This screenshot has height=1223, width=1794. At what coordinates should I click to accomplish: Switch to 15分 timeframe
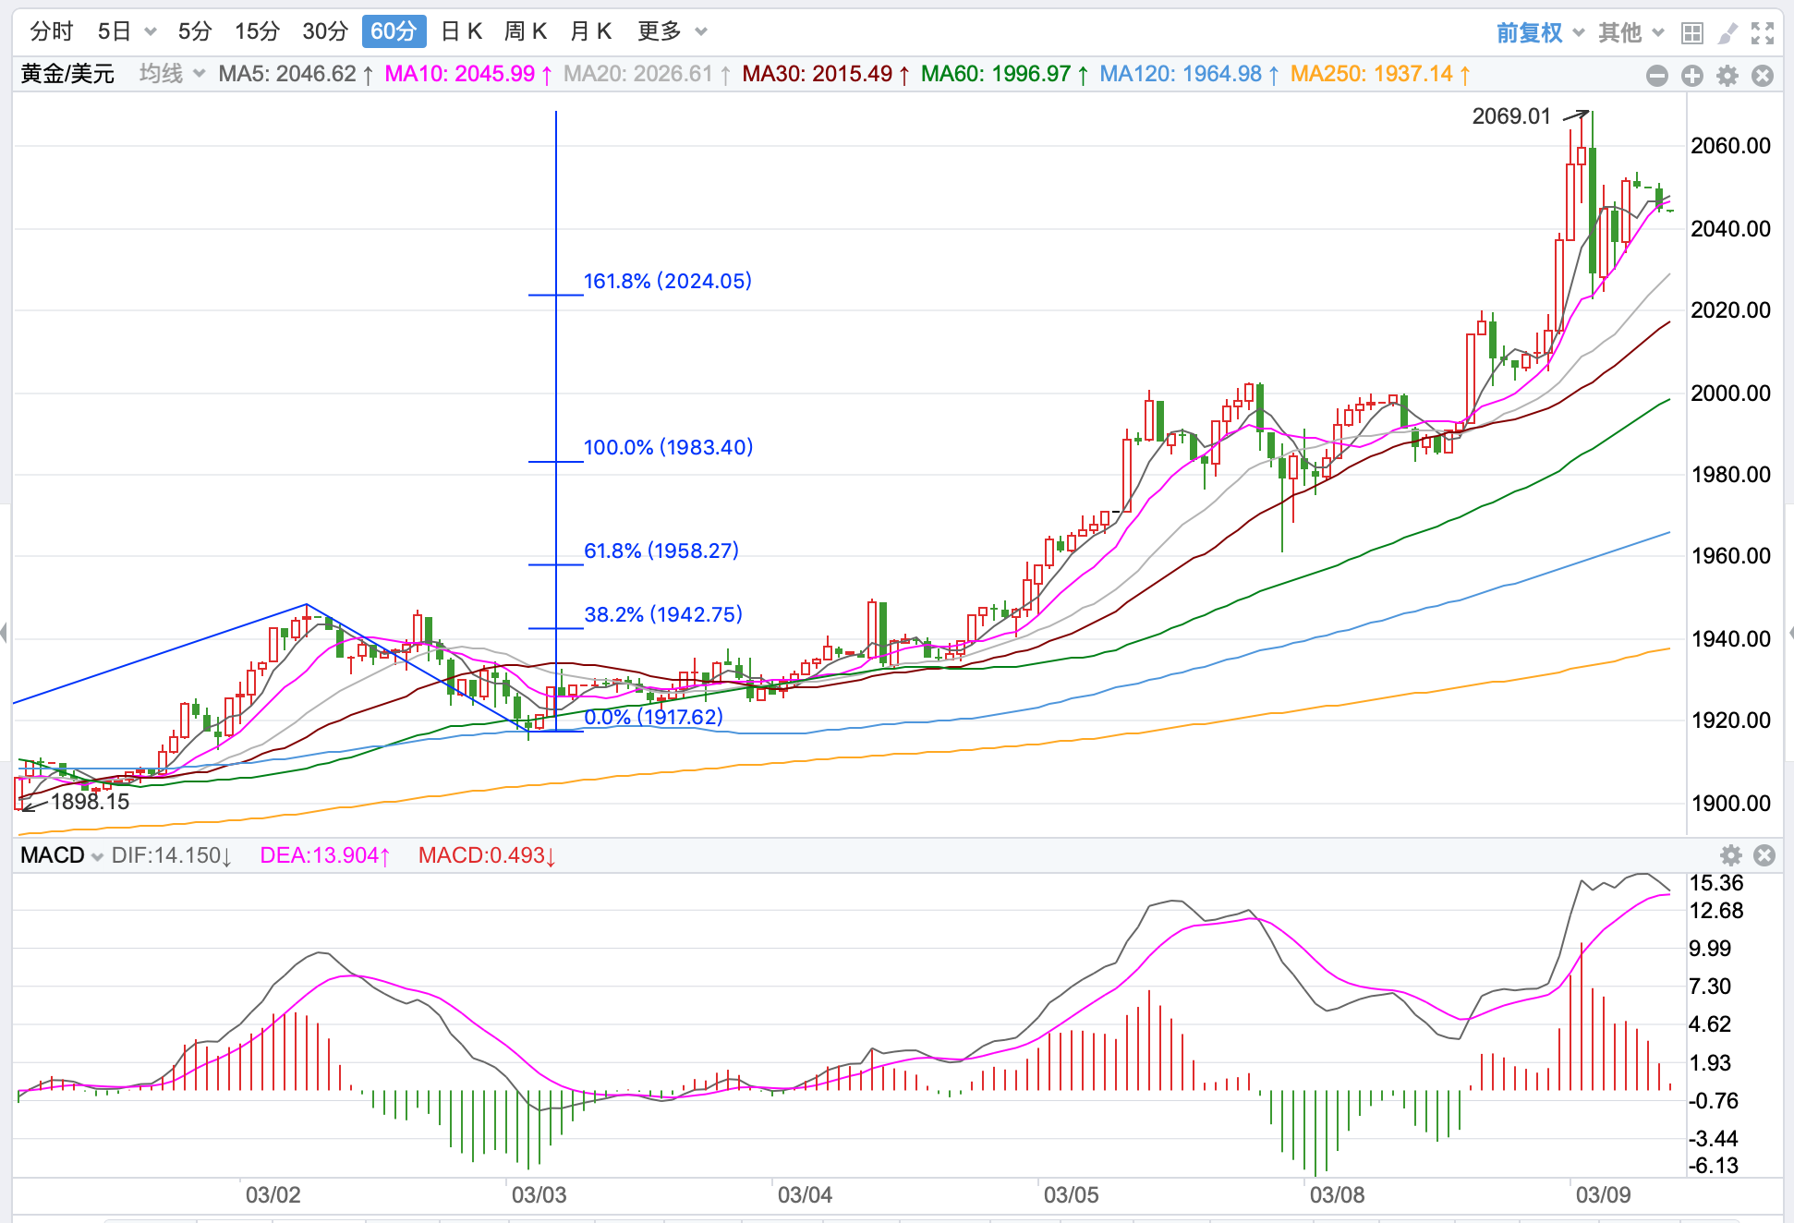257,31
